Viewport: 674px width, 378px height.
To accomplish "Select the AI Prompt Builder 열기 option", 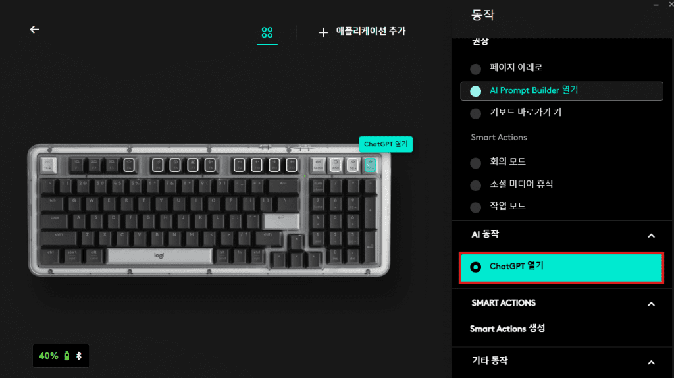I will coord(562,91).
